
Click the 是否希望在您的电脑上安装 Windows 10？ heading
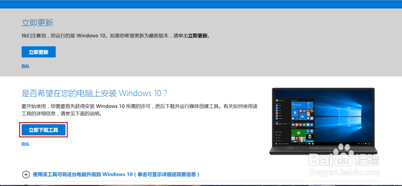point(94,93)
